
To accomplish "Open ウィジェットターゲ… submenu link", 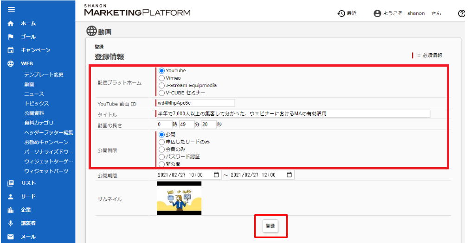I will [x=49, y=162].
